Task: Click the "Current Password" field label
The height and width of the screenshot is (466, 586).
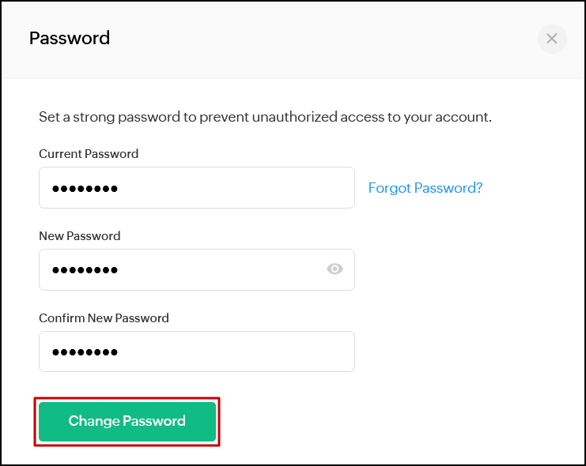Action: 89,154
